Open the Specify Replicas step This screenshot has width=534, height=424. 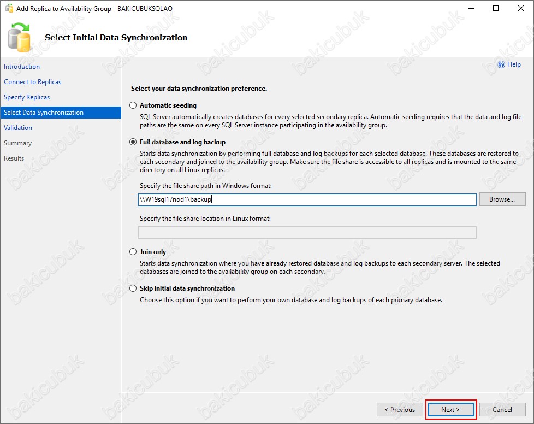pos(27,97)
